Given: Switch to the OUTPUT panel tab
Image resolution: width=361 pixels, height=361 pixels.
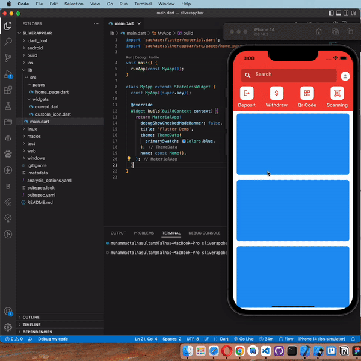Looking at the screenshot, I should click(x=118, y=233).
